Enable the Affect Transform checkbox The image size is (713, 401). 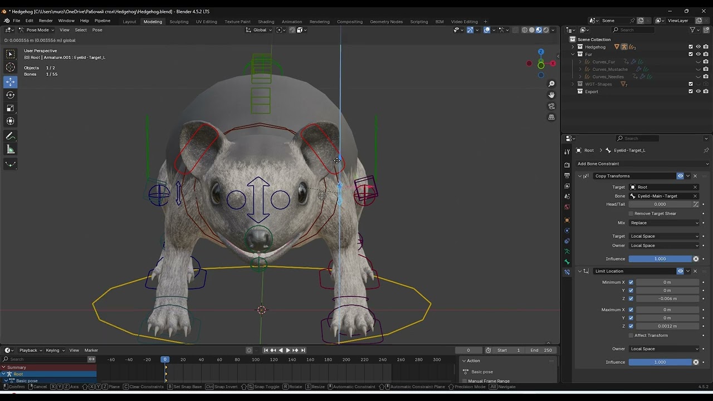coord(631,335)
